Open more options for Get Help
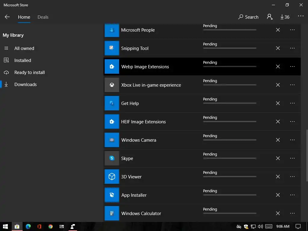Viewport: 308px width, 231px height. (292, 103)
